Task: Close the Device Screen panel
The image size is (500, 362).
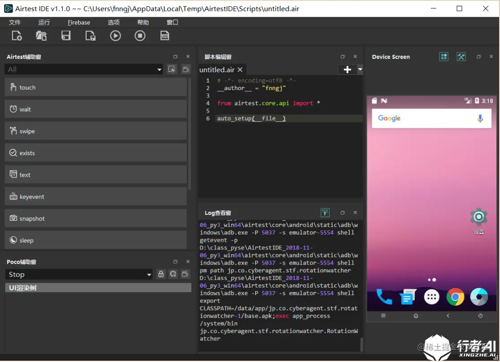Action: point(491,57)
